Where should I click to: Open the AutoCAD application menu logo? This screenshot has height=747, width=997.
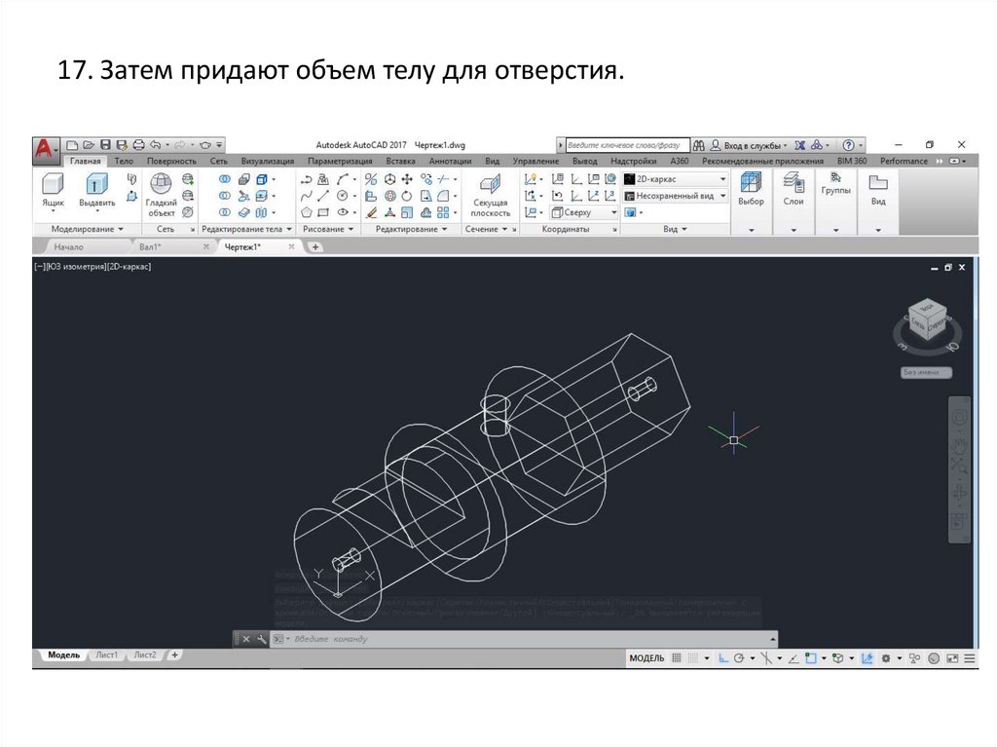point(45,149)
